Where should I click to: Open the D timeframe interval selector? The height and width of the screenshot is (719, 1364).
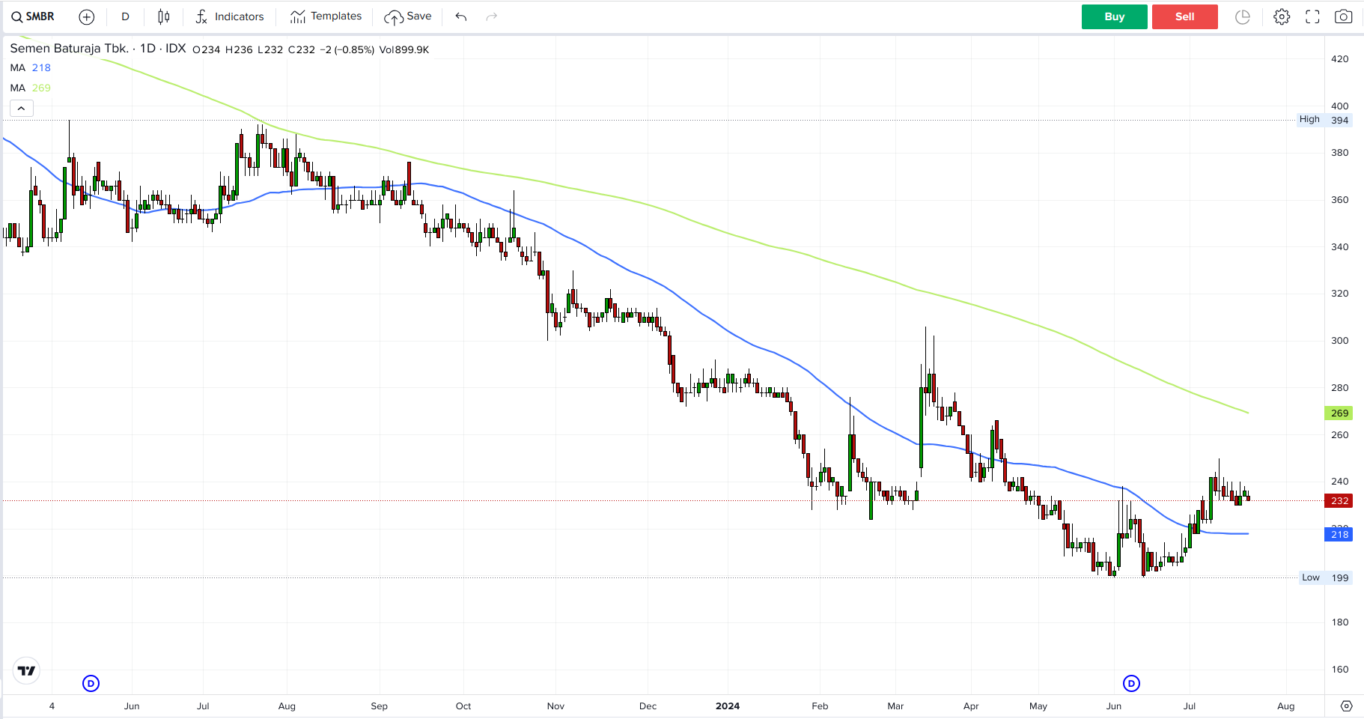pyautogui.click(x=125, y=16)
